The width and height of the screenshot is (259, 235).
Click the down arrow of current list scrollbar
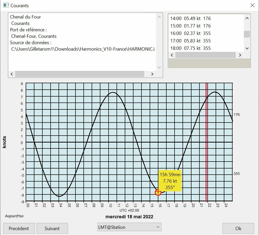point(247,49)
